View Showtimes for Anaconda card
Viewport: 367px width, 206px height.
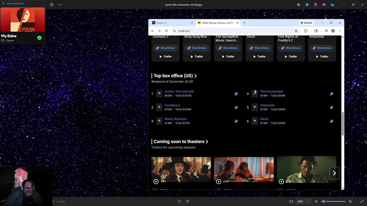[x=321, y=48]
